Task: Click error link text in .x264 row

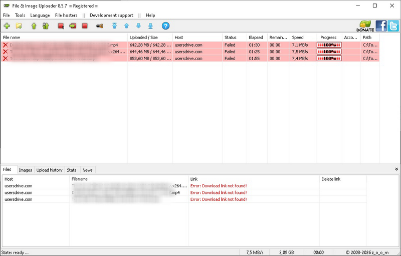Action: (x=219, y=186)
